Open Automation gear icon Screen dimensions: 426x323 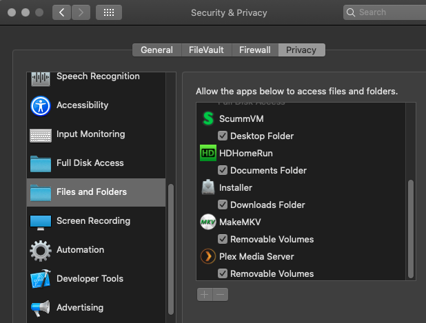[x=41, y=250]
